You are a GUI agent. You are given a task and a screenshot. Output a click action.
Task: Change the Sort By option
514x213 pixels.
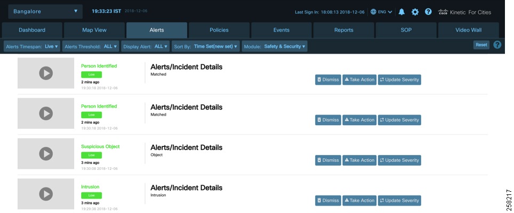(212, 46)
